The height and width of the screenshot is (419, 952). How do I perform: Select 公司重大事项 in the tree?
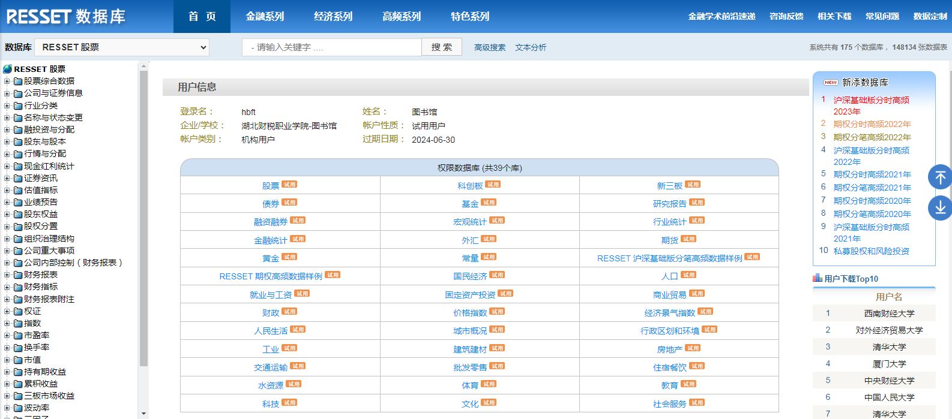pos(49,251)
